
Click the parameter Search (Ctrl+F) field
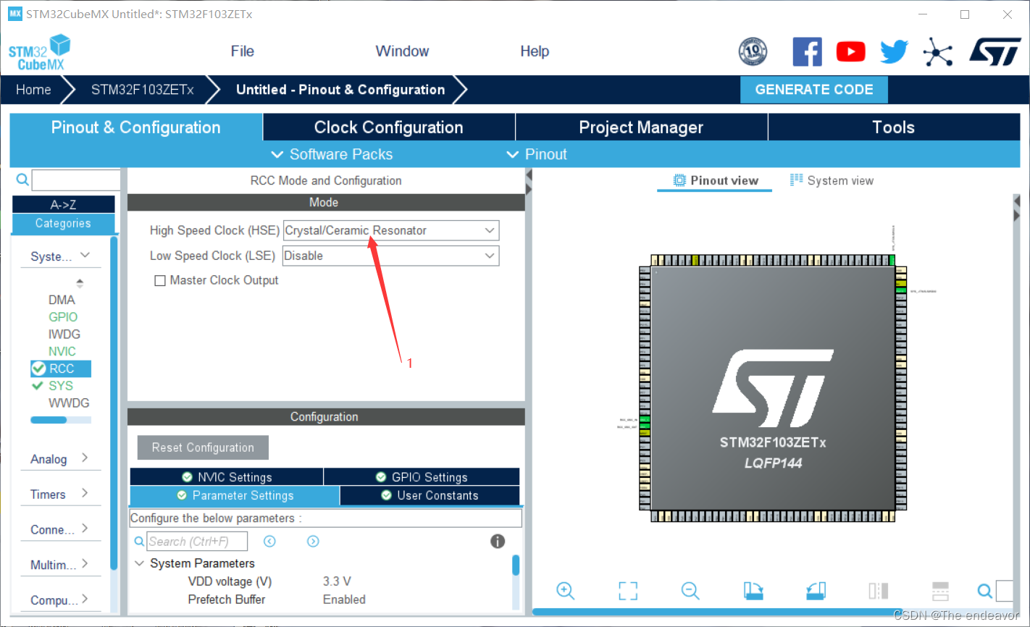(198, 542)
